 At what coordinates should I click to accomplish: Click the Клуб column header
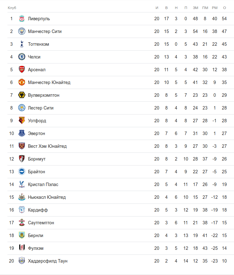[12, 7]
